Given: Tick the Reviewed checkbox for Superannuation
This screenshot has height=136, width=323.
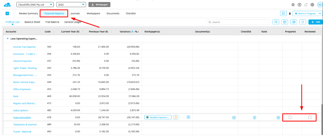Looking at the screenshot, I should 310,117.
